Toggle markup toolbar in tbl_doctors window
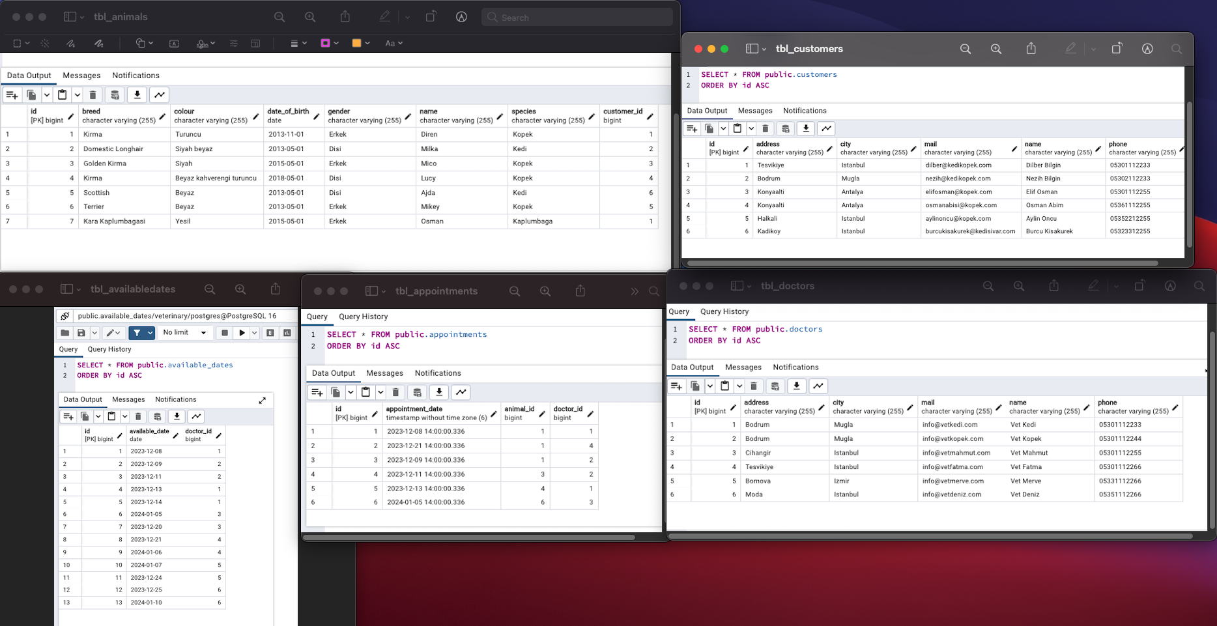Viewport: 1217px width, 626px height. 1170,286
